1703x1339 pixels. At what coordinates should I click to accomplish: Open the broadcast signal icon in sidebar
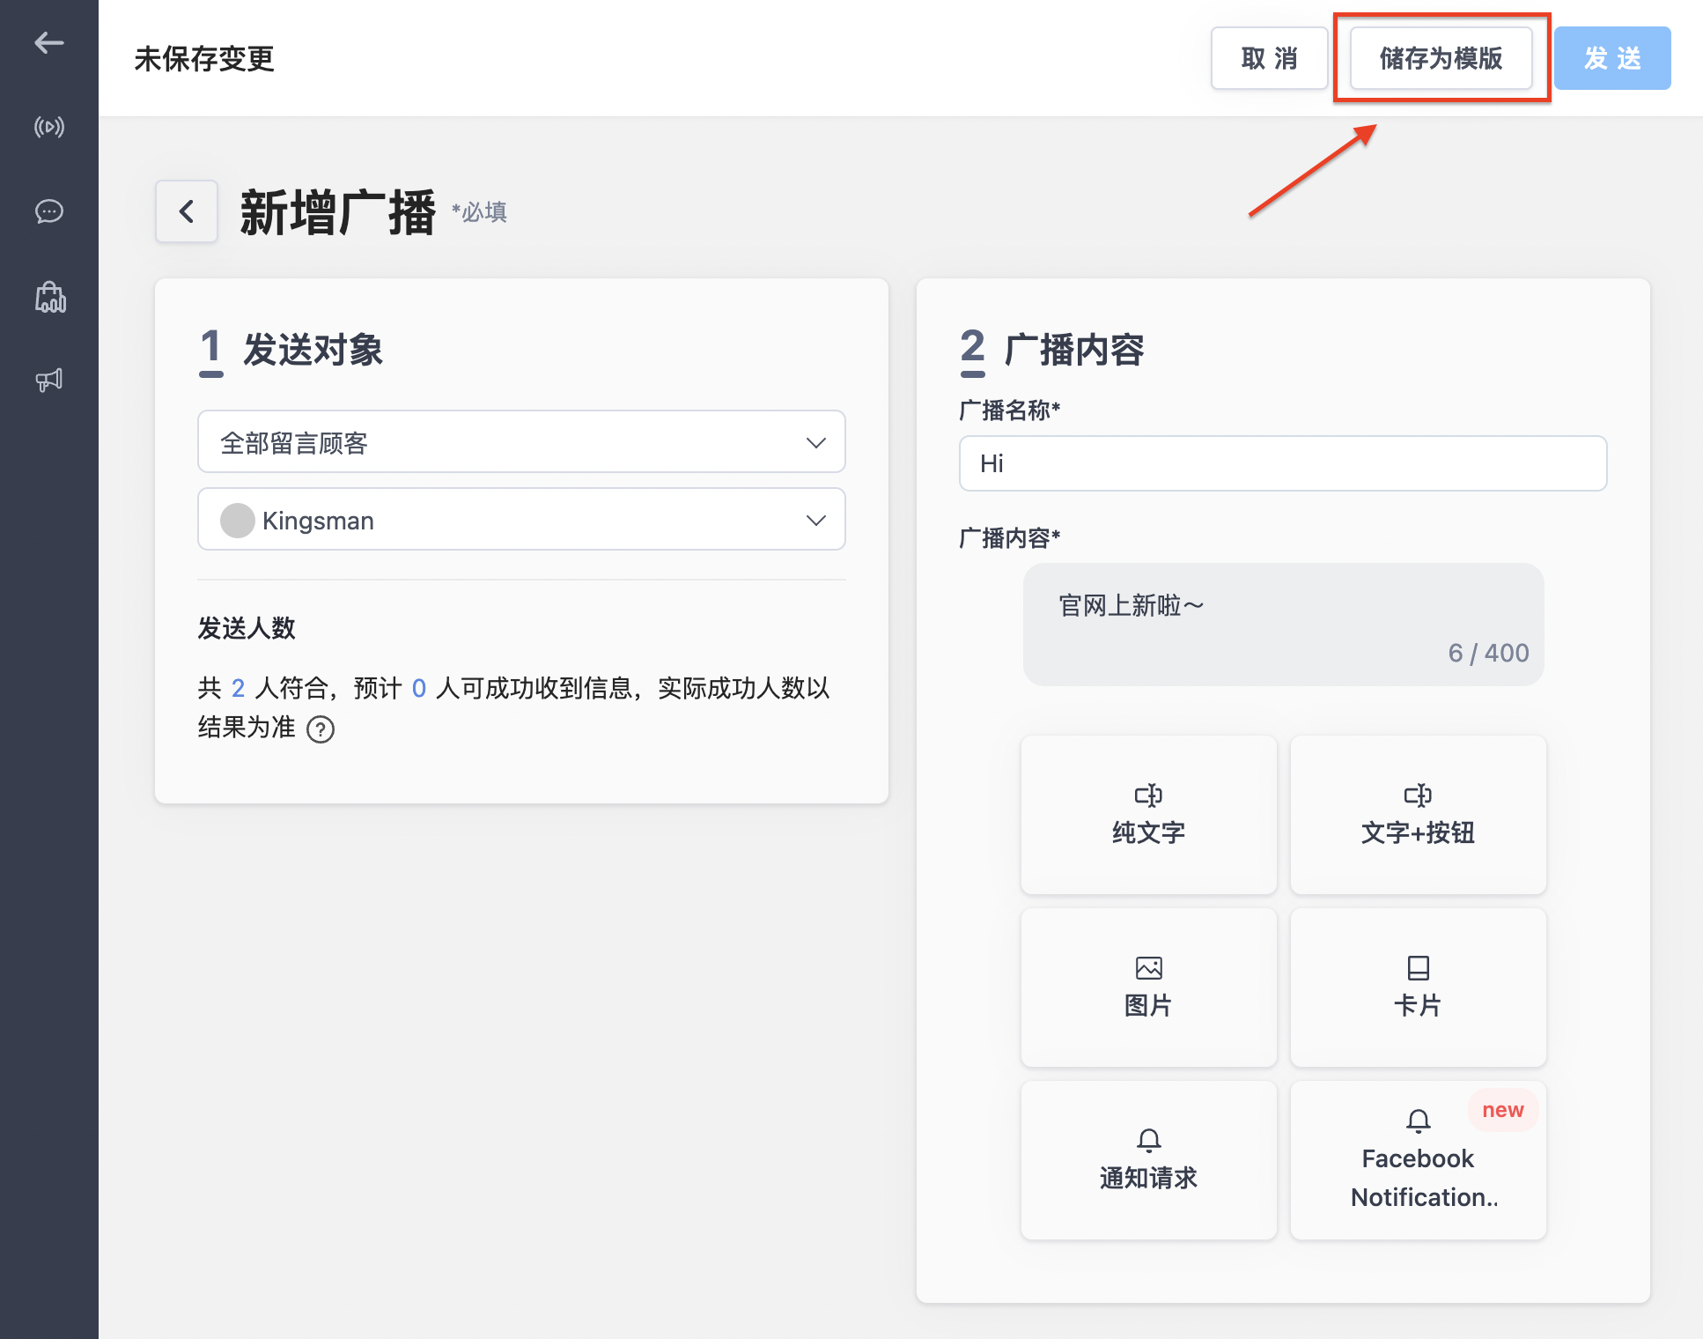point(49,127)
